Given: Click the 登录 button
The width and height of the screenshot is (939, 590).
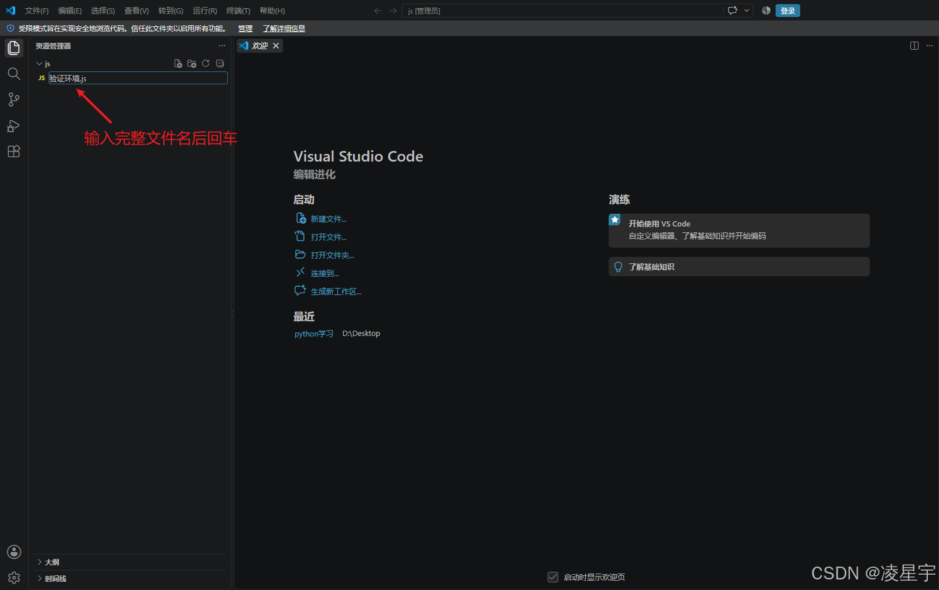Looking at the screenshot, I should click(788, 11).
